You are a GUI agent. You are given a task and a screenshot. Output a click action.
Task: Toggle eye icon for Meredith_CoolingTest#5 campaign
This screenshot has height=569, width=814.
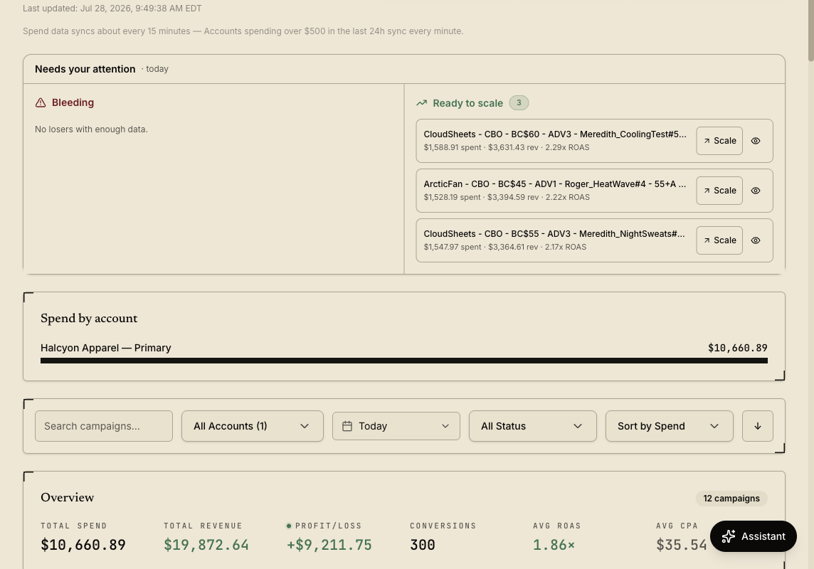tap(756, 141)
